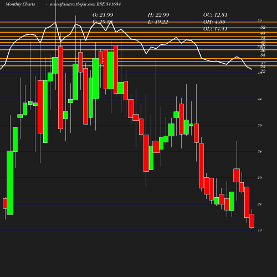277x277 pixels.
Task: Select the high value "H: 22.99"
Action: coord(158,15)
